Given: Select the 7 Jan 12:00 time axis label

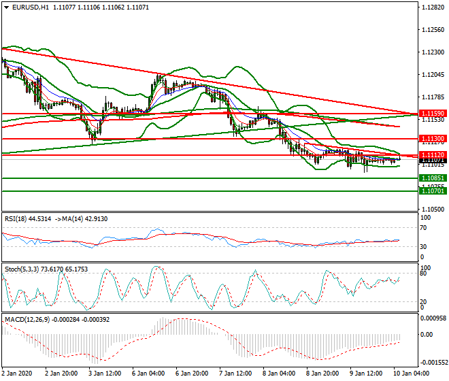Looking at the screenshot, I should point(235,374).
